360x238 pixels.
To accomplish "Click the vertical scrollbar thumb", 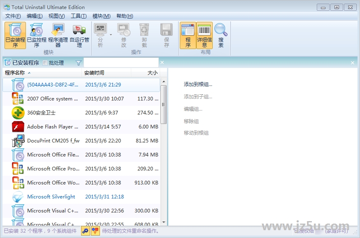I will tap(164, 105).
